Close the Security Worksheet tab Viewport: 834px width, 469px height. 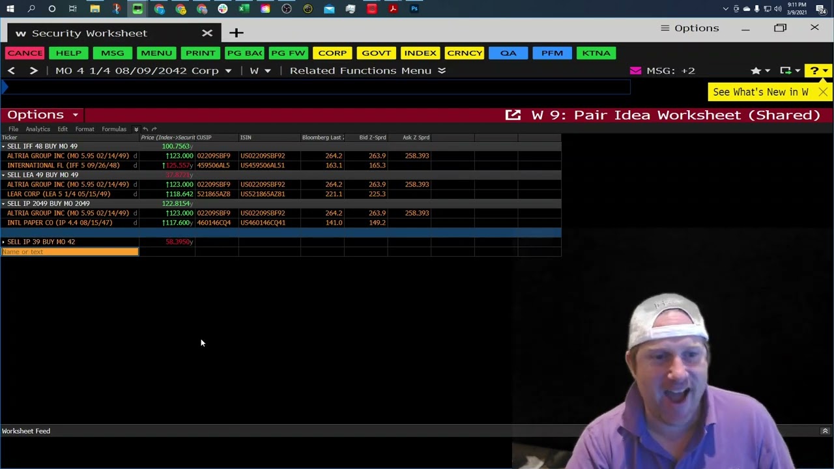coord(207,33)
